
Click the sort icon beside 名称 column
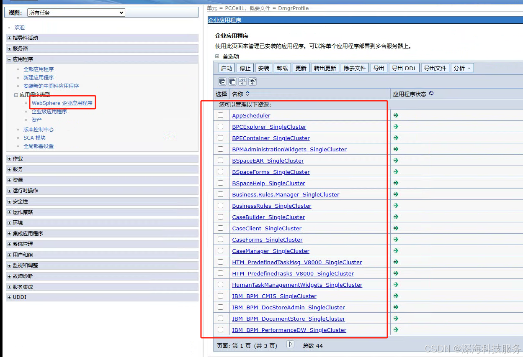247,94
